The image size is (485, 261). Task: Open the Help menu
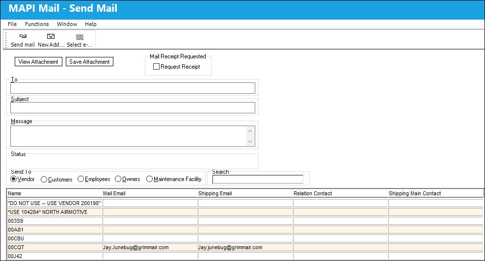coord(91,24)
